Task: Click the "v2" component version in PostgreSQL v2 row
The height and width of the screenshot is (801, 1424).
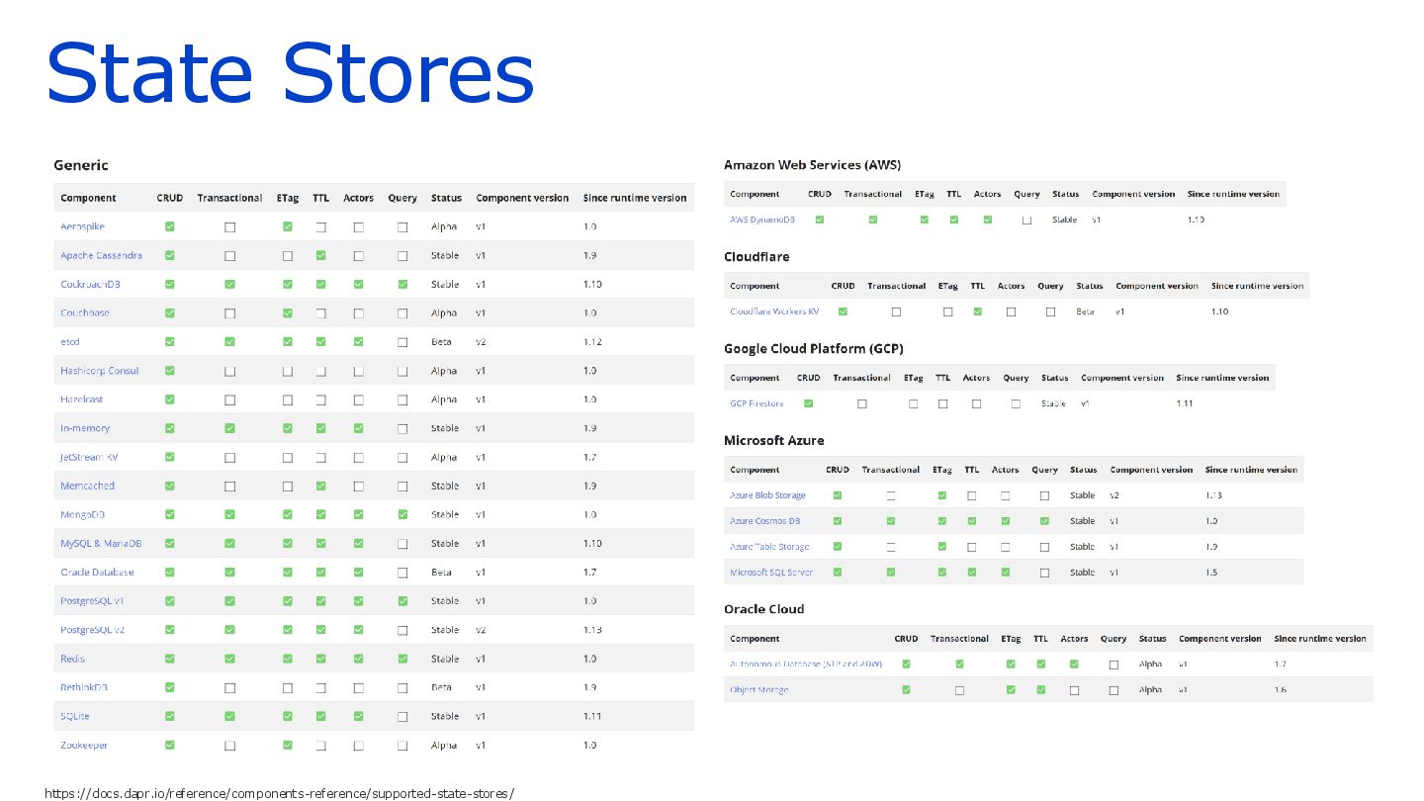Action: (x=481, y=630)
